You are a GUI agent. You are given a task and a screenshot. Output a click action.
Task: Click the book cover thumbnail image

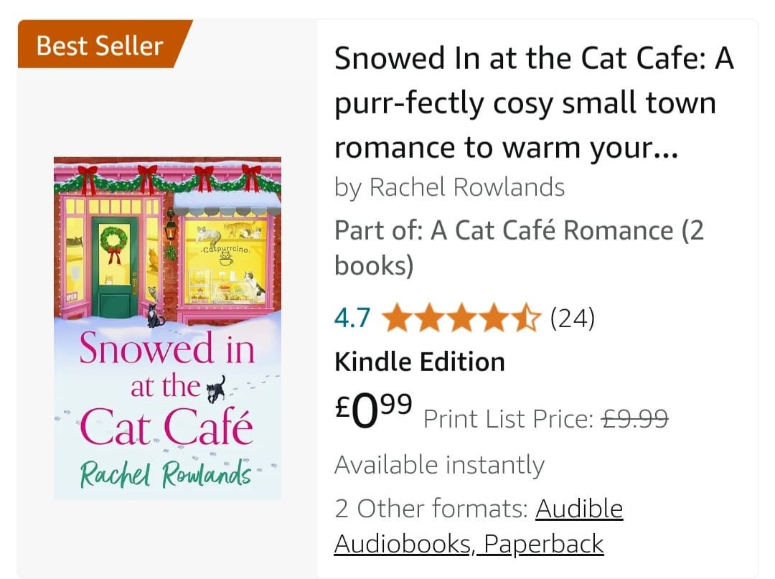(167, 329)
